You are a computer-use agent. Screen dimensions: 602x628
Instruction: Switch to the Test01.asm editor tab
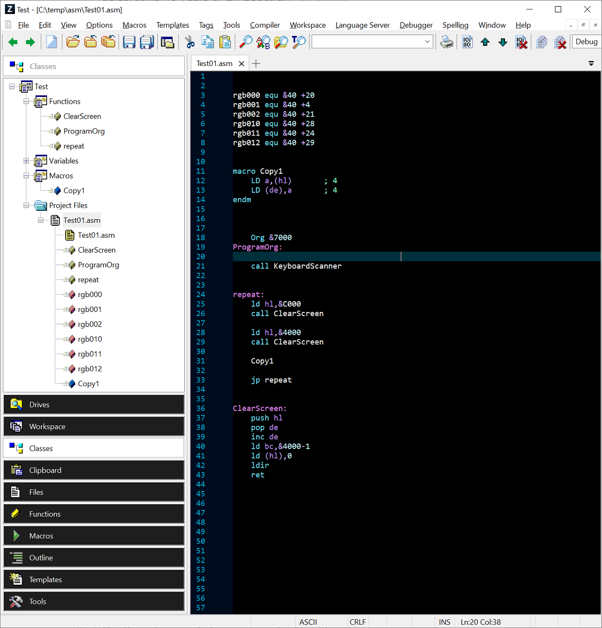(x=215, y=63)
